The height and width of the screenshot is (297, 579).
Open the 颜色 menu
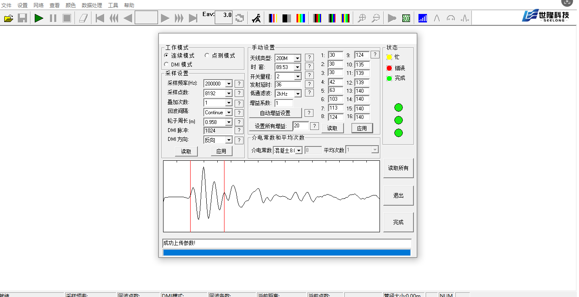coord(71,5)
